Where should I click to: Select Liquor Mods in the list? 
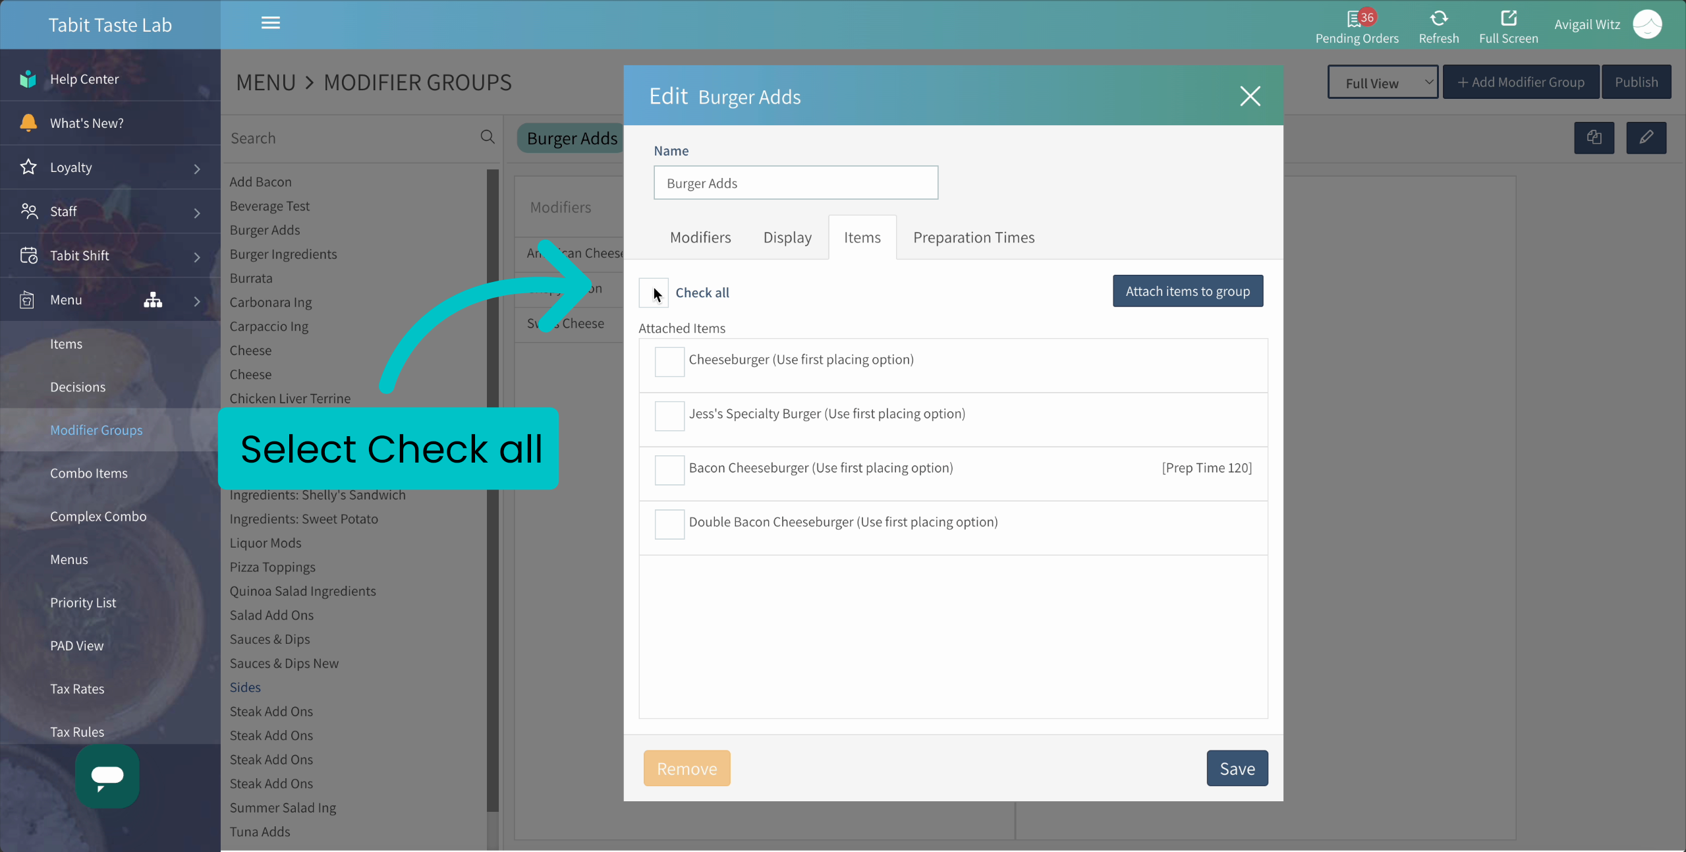tap(266, 543)
